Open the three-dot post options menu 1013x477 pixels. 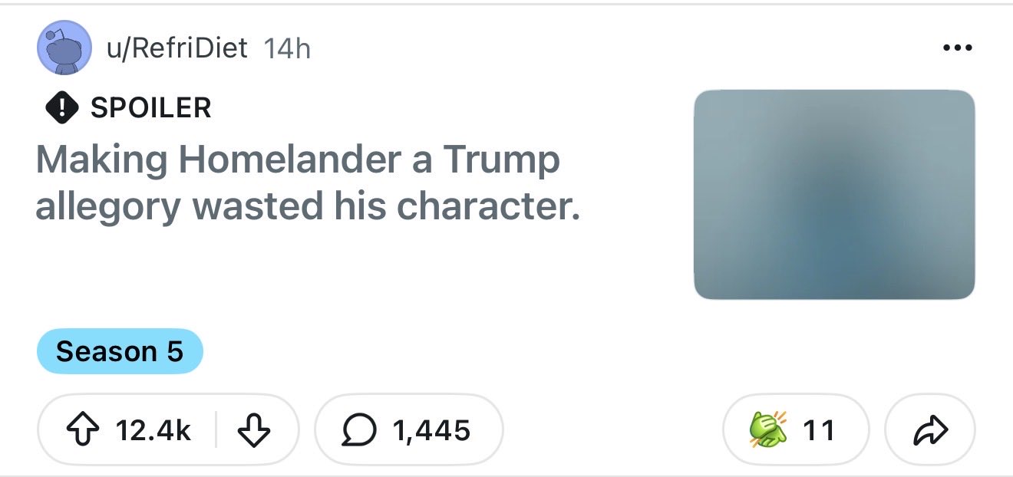(957, 48)
